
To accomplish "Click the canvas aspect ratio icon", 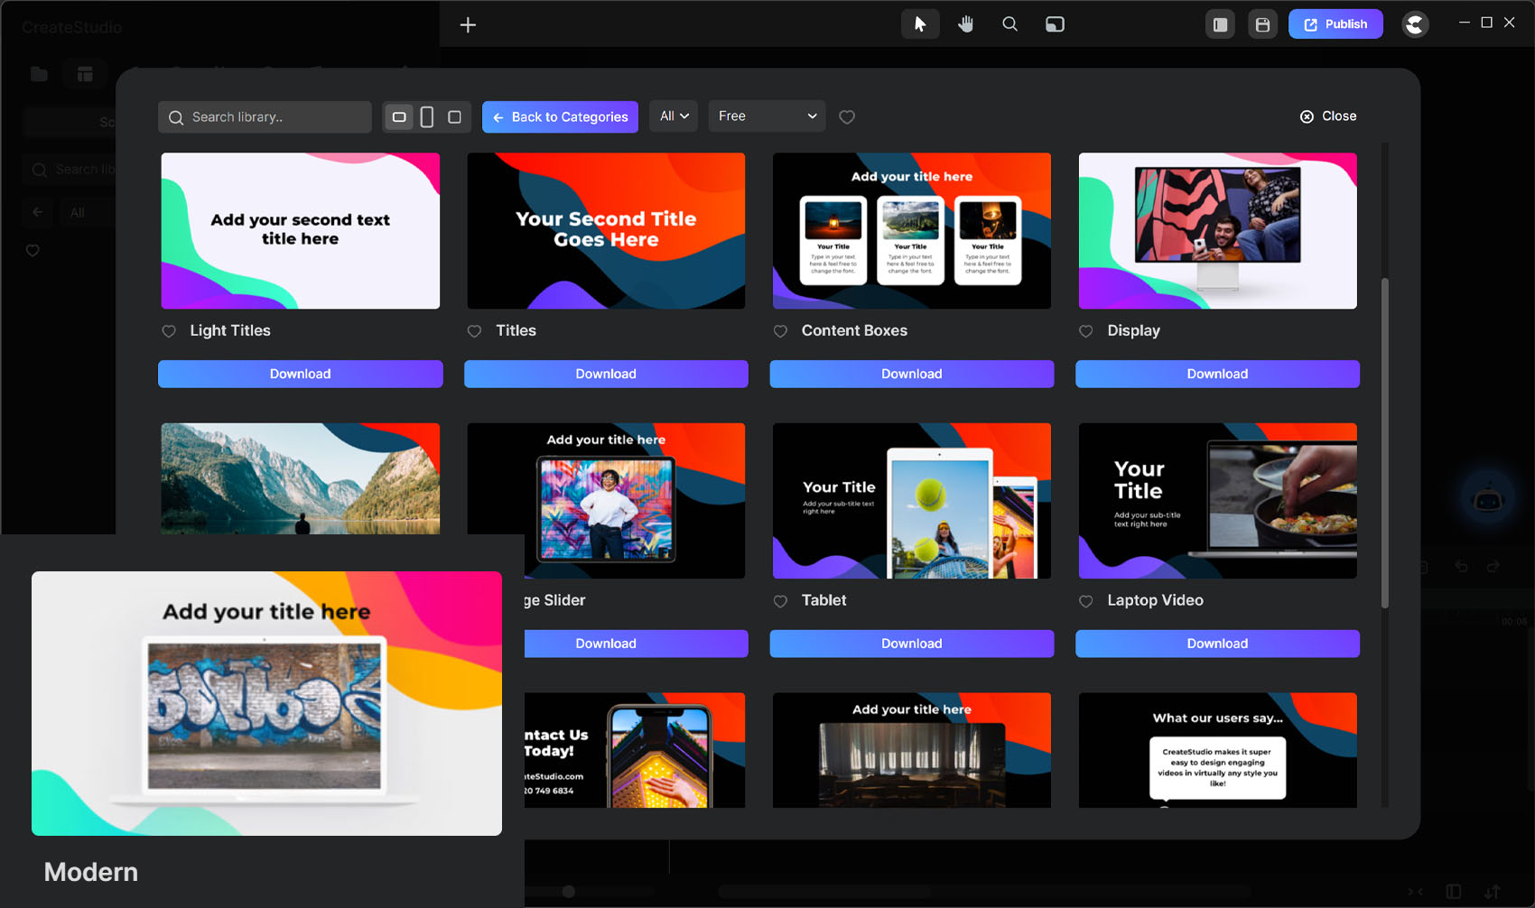I will click(x=1055, y=24).
